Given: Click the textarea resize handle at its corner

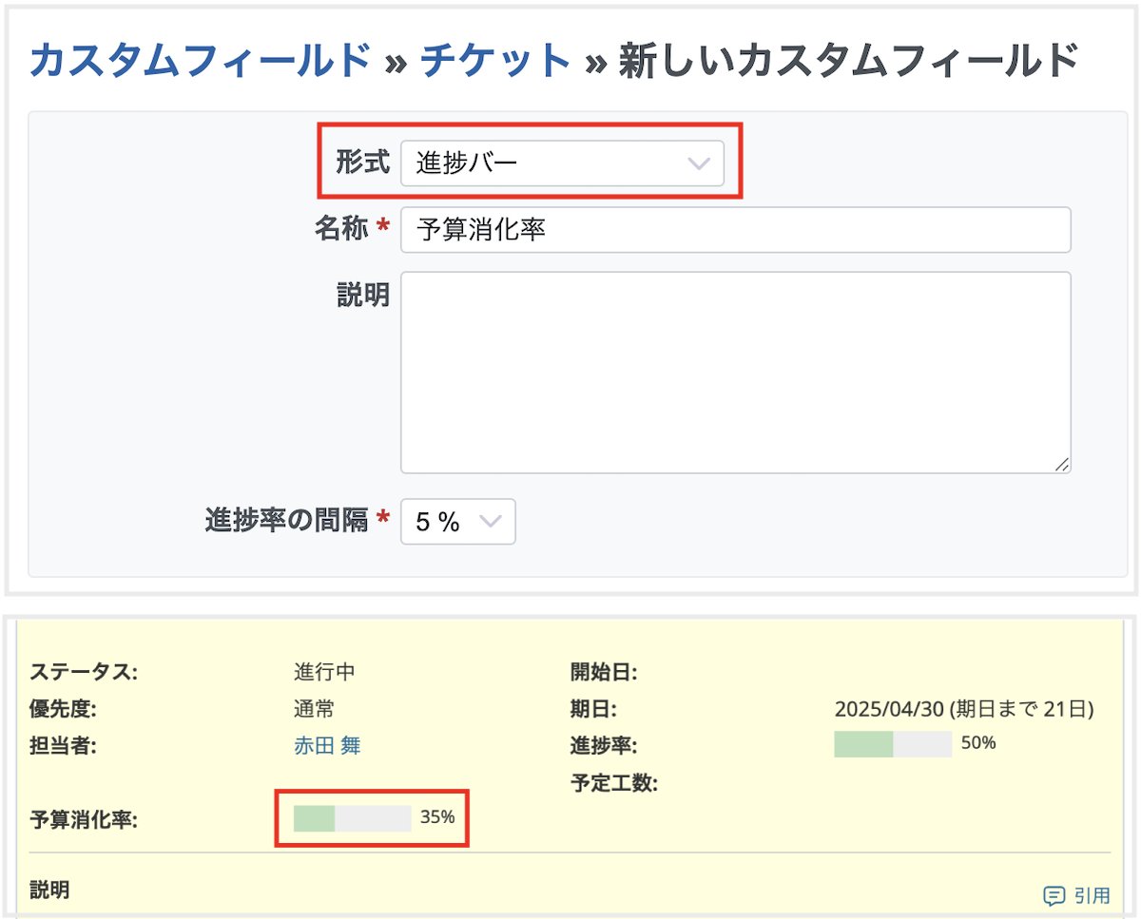Looking at the screenshot, I should 1063,465.
